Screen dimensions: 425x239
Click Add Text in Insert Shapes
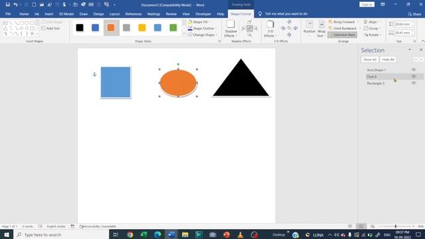50,29
